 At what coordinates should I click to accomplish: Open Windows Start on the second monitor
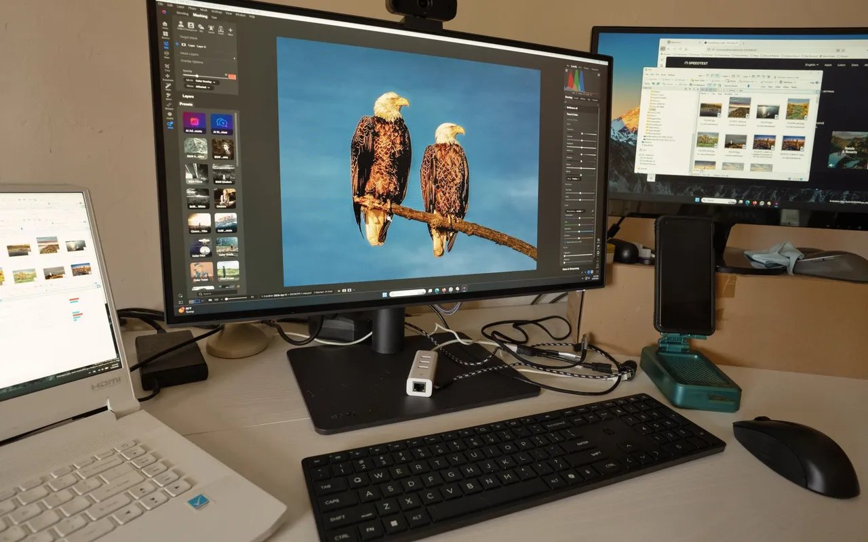click(x=697, y=200)
